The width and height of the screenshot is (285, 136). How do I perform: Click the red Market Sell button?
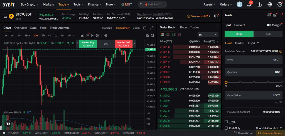point(124,44)
